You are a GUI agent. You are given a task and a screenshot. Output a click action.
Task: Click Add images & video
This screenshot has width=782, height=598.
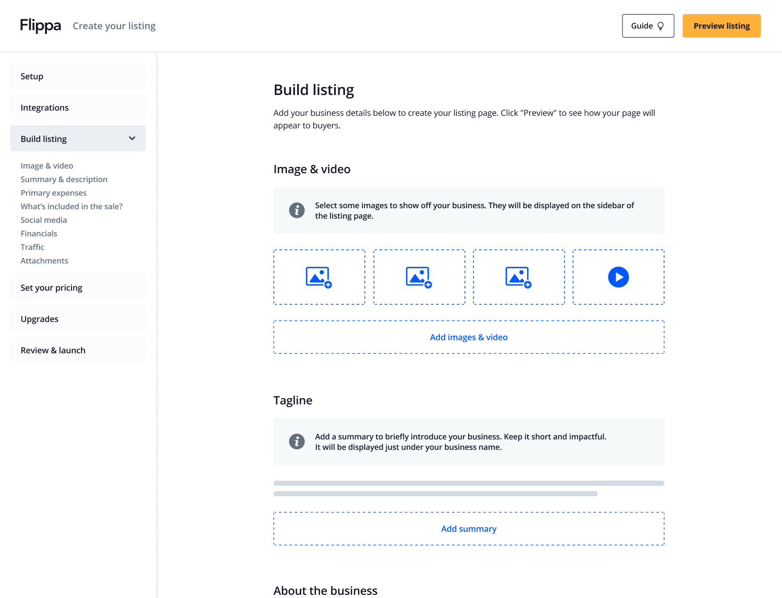click(469, 337)
